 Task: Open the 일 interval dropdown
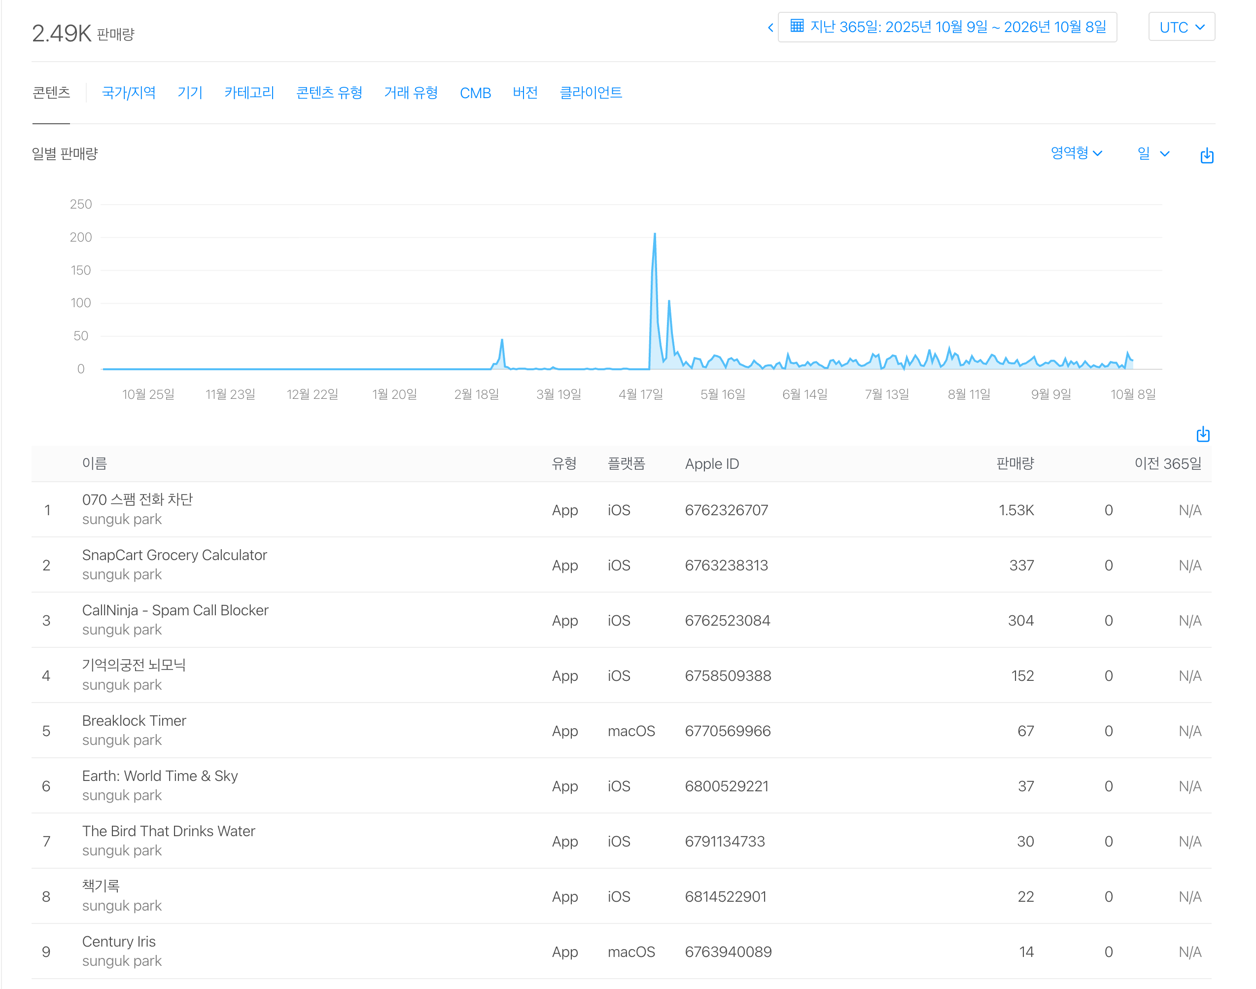coord(1153,153)
